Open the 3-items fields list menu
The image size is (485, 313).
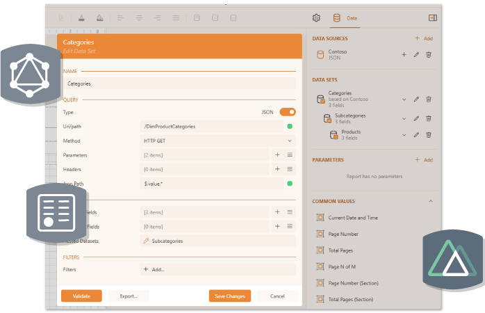290,212
